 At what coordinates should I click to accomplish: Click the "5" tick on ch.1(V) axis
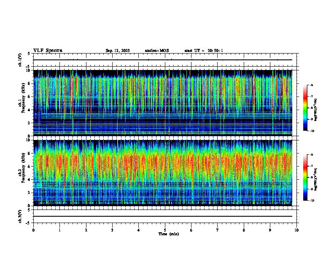click(x=30, y=54)
